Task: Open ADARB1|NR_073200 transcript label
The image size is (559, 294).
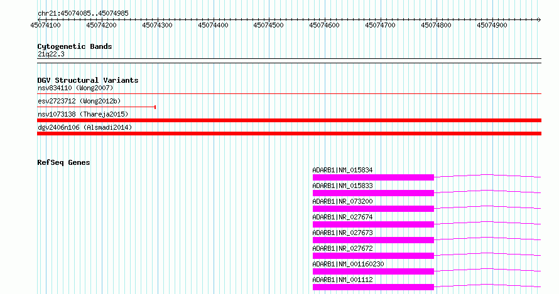Action: pos(342,201)
